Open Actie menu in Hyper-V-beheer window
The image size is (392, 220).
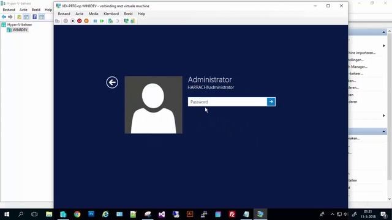point(23,10)
